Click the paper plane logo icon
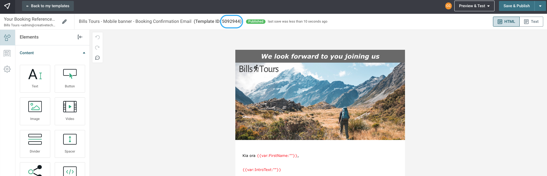 7,6
